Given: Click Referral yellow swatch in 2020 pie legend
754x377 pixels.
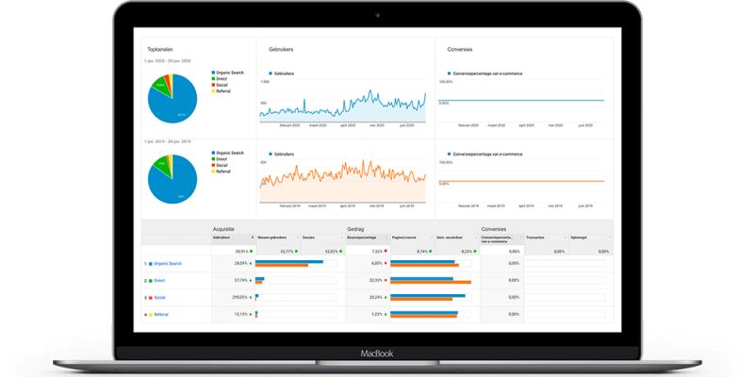Looking at the screenshot, I should coord(213,91).
